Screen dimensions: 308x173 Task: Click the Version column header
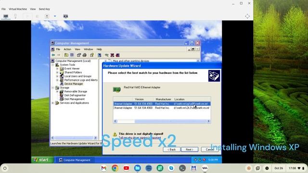[143, 99]
